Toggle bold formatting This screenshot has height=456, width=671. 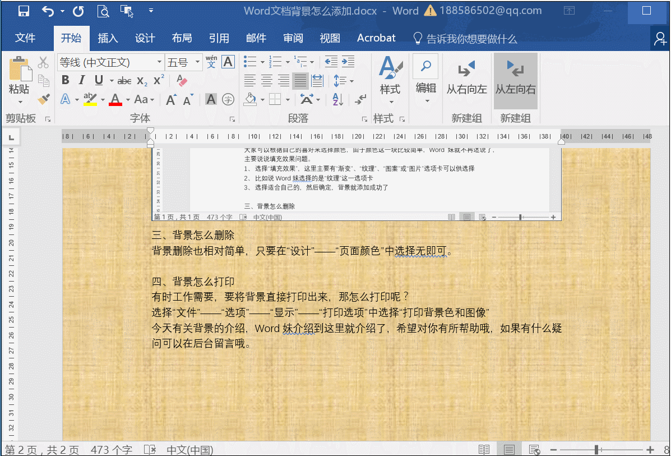click(x=64, y=80)
